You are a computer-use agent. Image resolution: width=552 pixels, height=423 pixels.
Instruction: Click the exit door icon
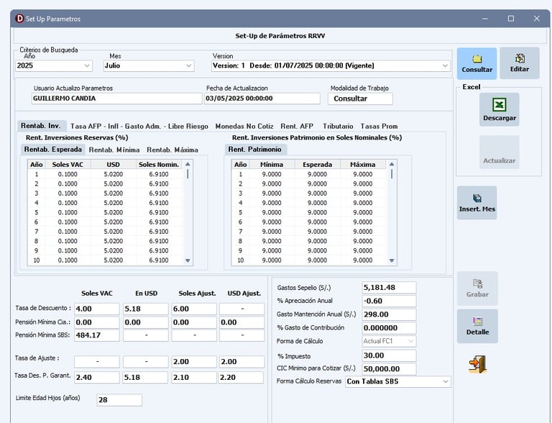point(477,364)
